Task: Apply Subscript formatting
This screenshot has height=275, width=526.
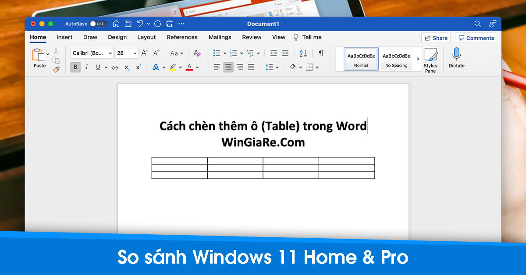Action: click(x=127, y=67)
